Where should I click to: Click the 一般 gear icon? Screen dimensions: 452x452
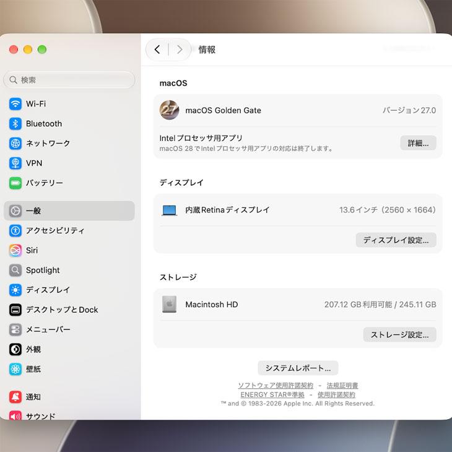point(15,211)
